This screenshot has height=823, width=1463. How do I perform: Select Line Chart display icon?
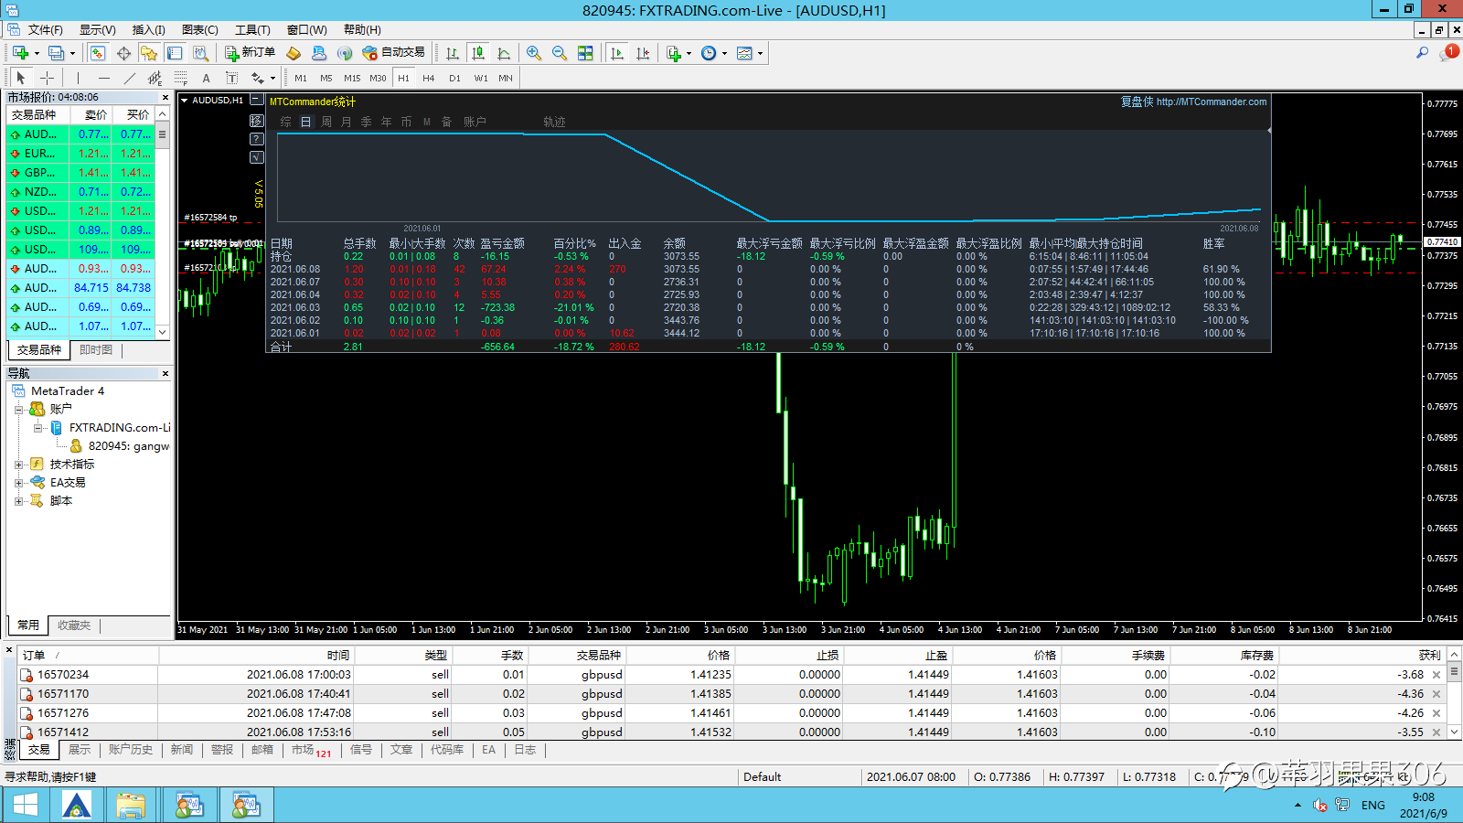click(x=504, y=53)
